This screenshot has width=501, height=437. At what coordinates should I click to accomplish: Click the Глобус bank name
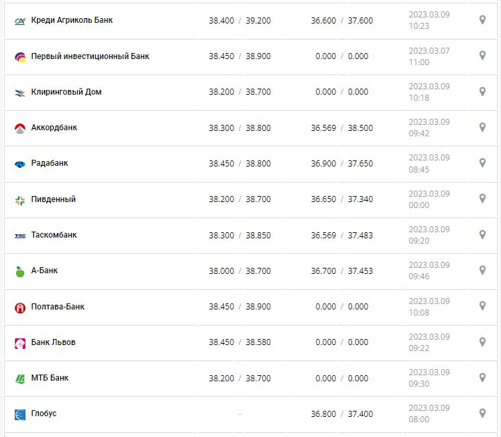pyautogui.click(x=44, y=414)
